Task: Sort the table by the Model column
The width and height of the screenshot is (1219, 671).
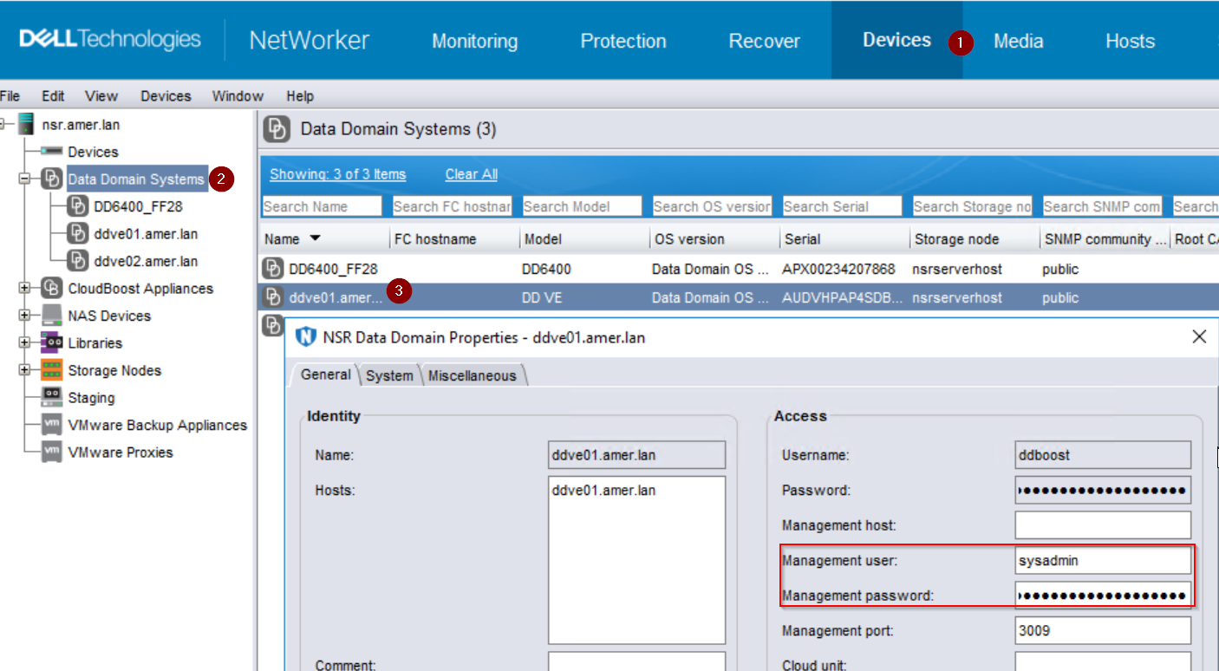Action: [x=584, y=239]
